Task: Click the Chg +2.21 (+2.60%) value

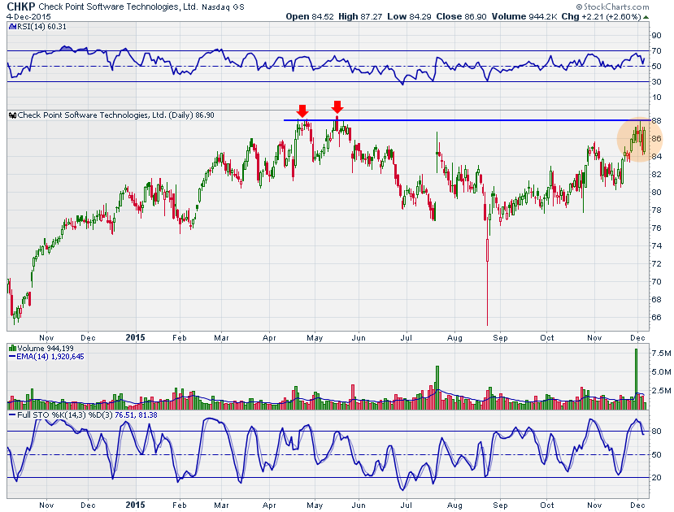Action: pos(602,17)
